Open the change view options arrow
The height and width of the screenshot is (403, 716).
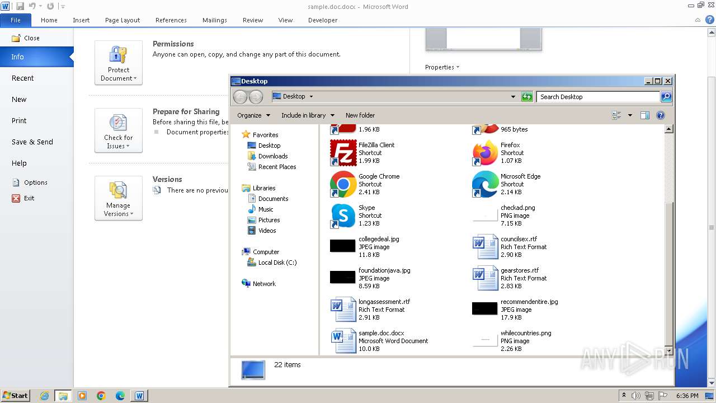click(630, 115)
